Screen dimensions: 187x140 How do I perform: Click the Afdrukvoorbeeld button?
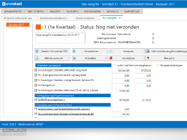(53, 58)
